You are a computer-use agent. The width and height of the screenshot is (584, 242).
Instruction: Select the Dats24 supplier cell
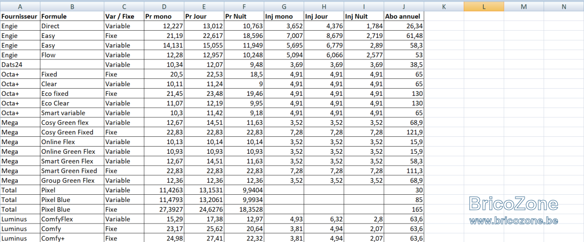pyautogui.click(x=20, y=64)
